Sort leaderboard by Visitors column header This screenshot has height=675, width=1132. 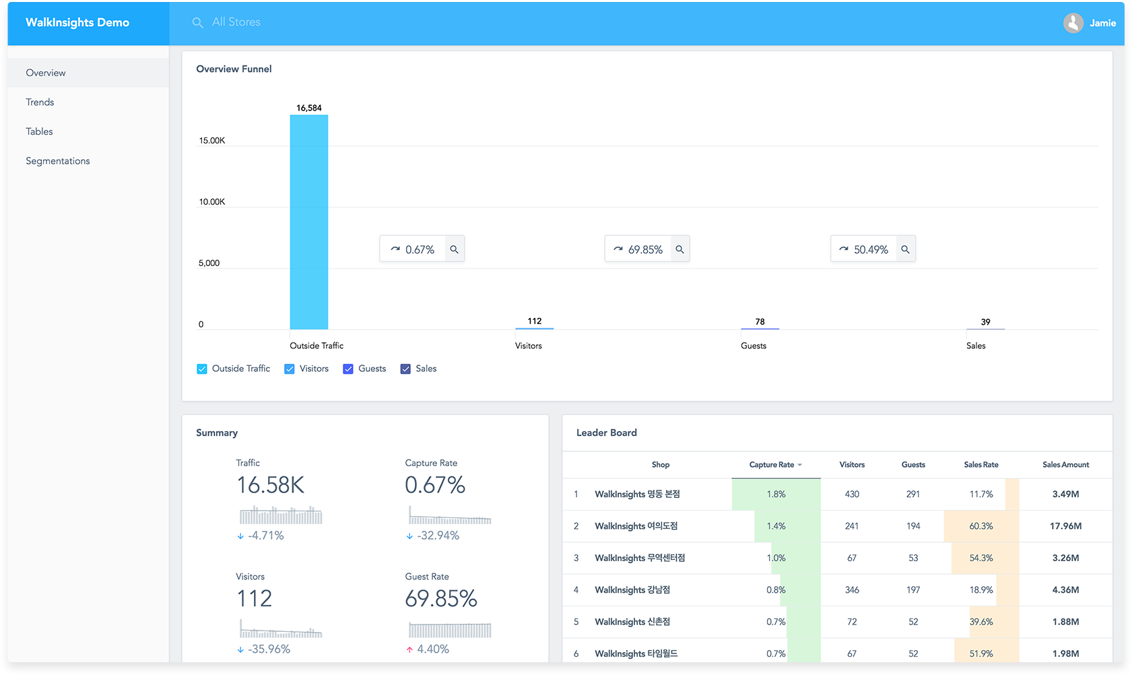click(x=852, y=465)
